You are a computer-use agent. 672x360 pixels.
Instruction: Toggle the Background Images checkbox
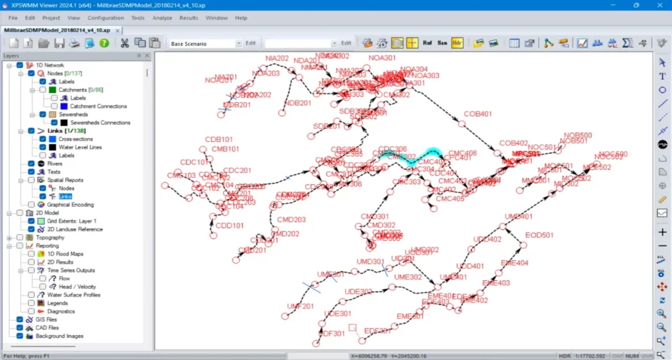tap(20, 336)
